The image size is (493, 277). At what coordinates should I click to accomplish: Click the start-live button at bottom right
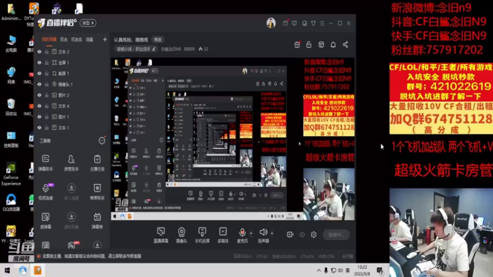tap(336, 235)
